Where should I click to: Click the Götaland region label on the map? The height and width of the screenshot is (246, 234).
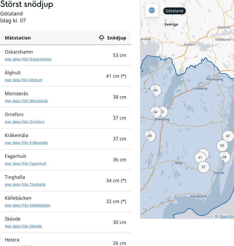[174, 11]
